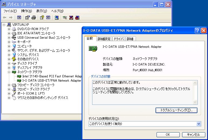Expand the USB (Universal Serial Bus) コントローラ node
The height and width of the screenshot is (140, 208).
tap(9, 38)
